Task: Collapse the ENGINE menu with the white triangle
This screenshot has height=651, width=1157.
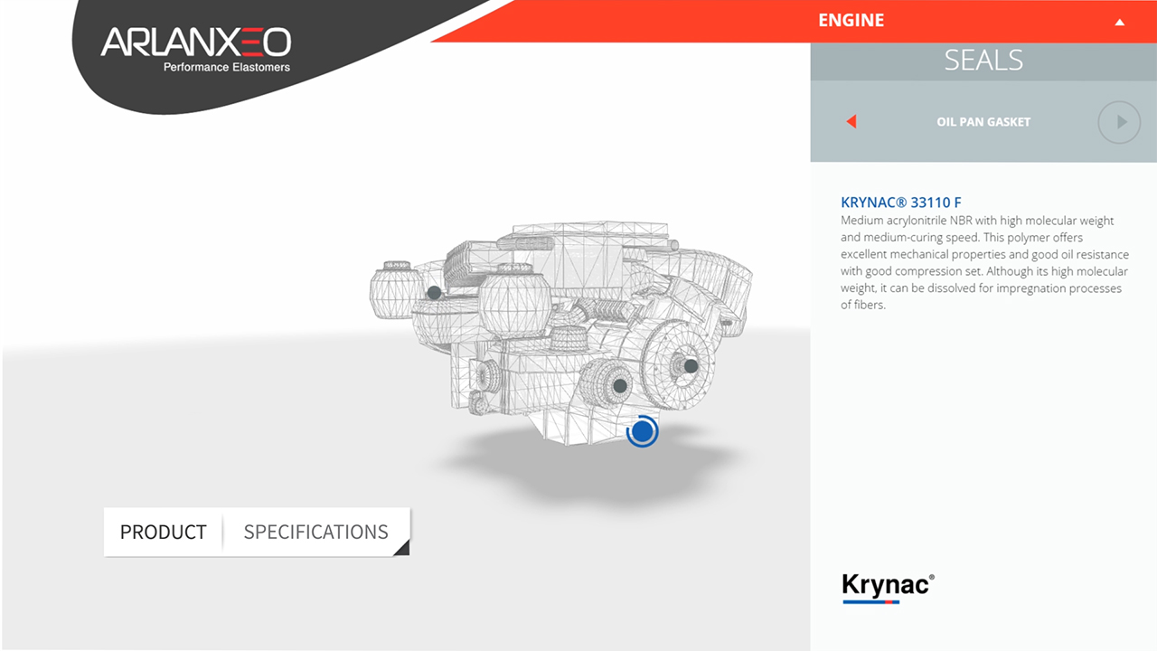Action: [x=1120, y=22]
